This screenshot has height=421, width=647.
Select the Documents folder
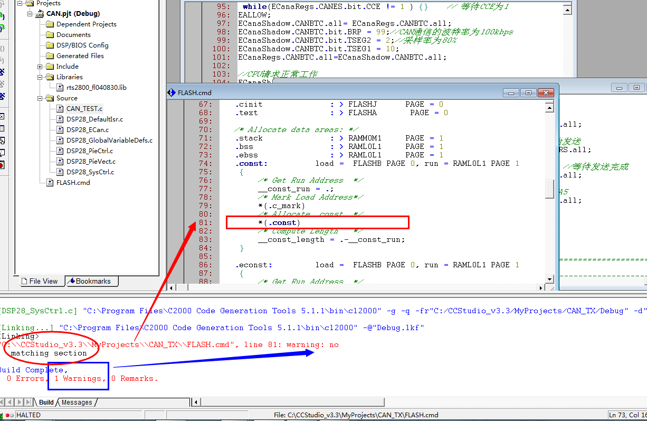(x=73, y=35)
